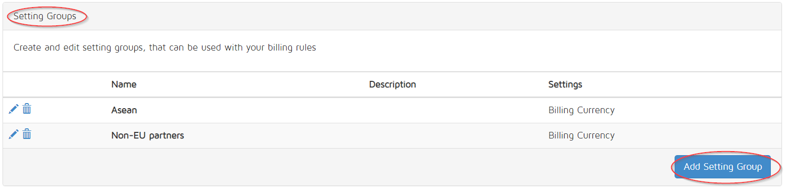This screenshot has width=785, height=190.
Task: Sort by the Name column header
Action: click(x=124, y=84)
